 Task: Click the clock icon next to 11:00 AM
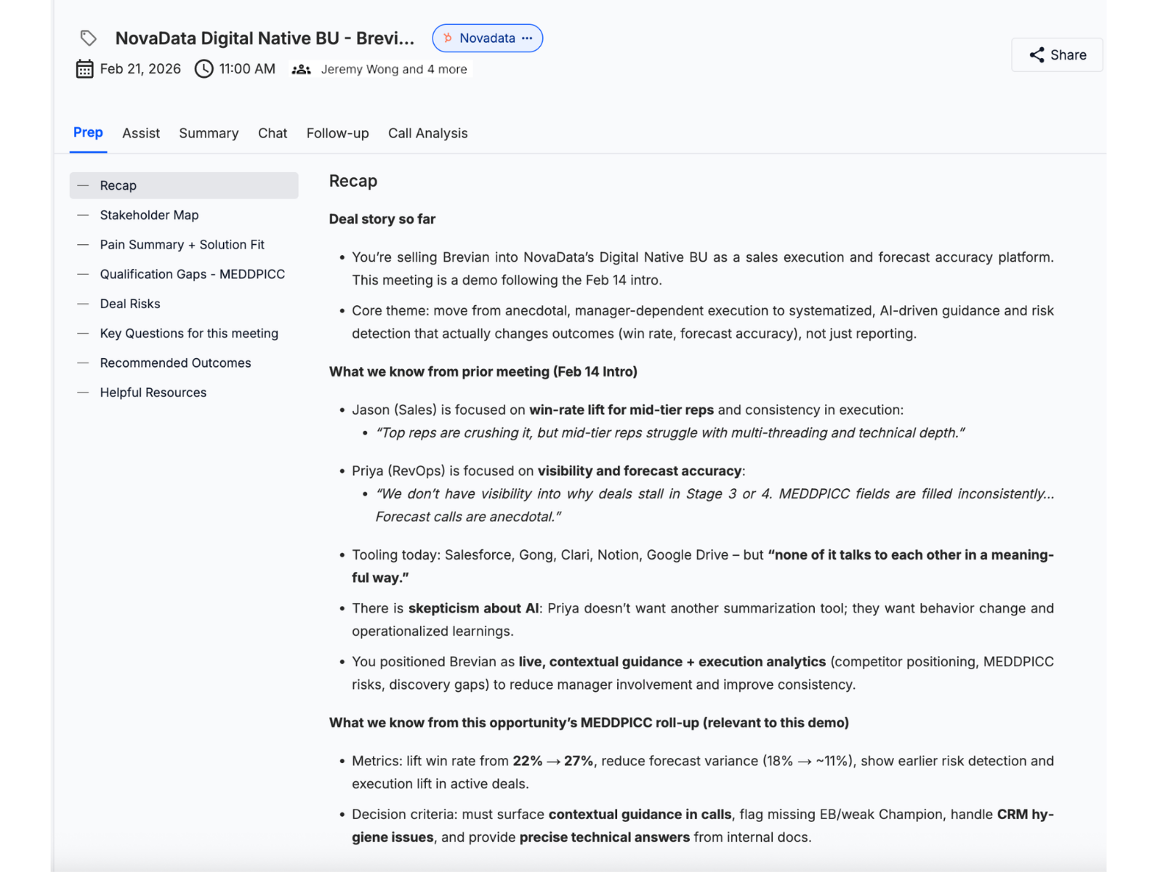[204, 69]
